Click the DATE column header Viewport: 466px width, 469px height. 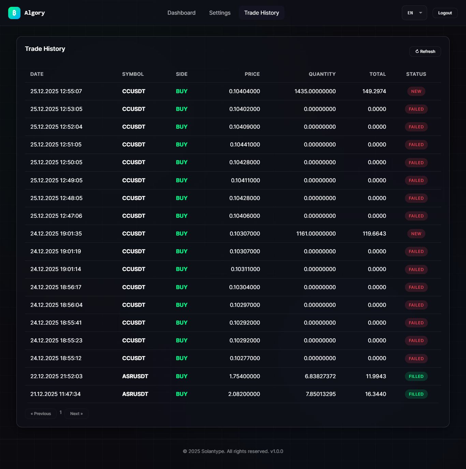[x=37, y=74]
